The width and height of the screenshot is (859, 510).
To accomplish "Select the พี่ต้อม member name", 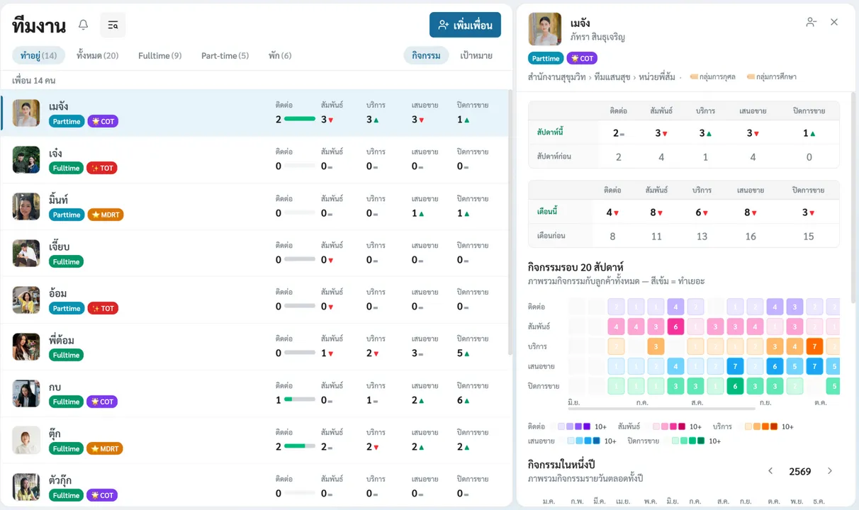I will pos(62,341).
